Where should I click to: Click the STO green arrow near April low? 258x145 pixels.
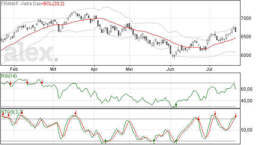click(105, 142)
